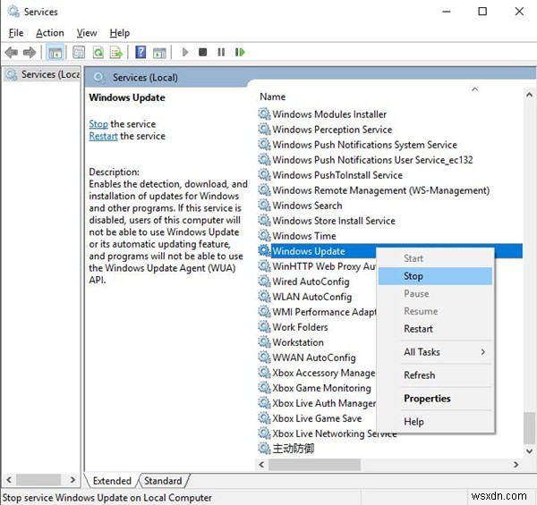
Task: Click the 'Restart' service link
Action: click(x=103, y=137)
